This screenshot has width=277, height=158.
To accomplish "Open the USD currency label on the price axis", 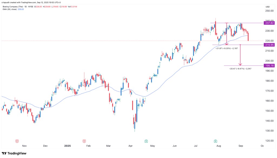I will click(x=268, y=6).
